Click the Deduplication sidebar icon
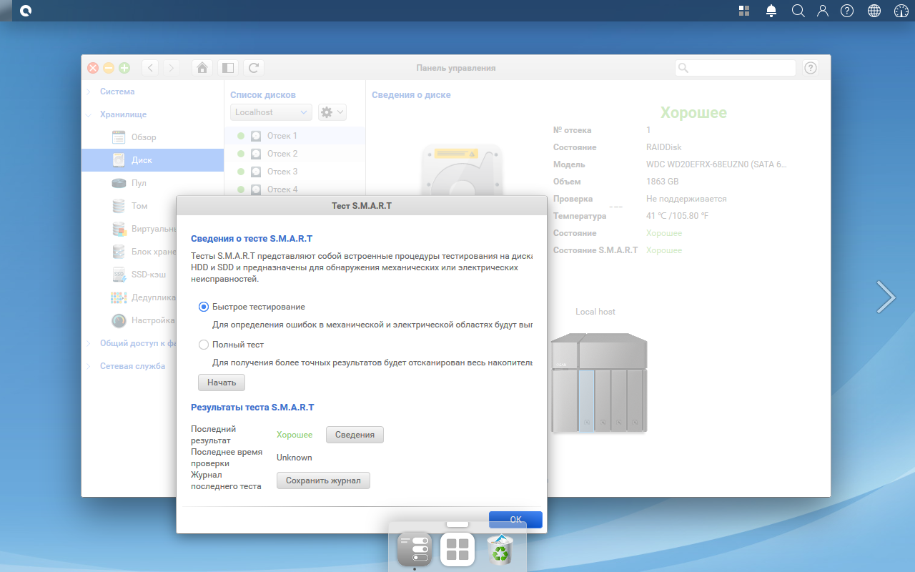This screenshot has width=915, height=572. [119, 297]
